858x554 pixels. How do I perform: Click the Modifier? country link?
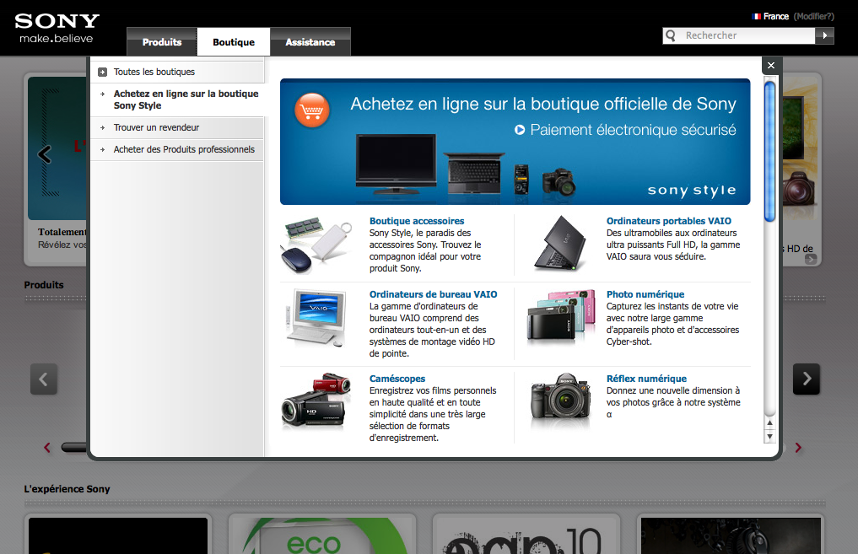[813, 16]
